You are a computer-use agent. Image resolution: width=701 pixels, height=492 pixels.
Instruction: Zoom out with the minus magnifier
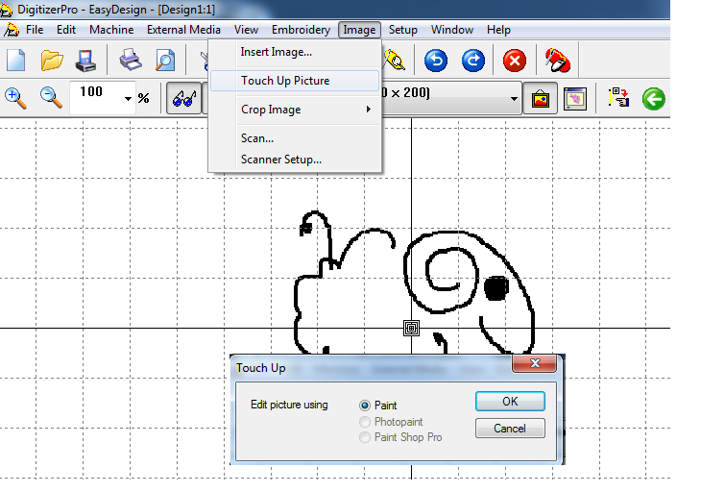coord(51,98)
